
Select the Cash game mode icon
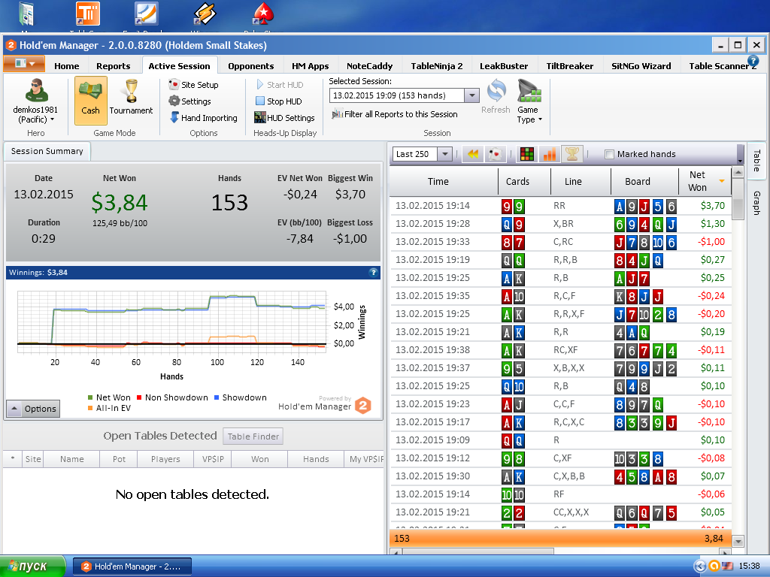tap(90, 100)
